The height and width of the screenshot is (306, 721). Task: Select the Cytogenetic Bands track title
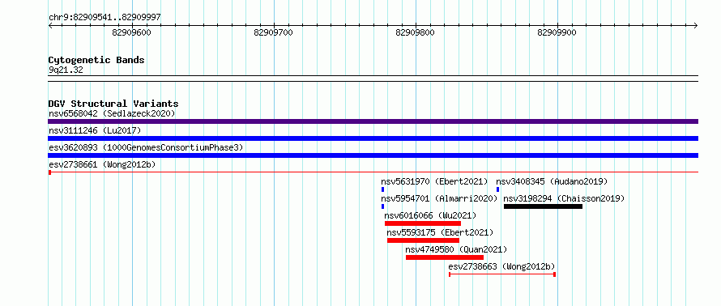click(x=96, y=60)
